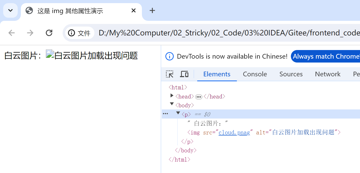Toggle the device emulation toolbar
This screenshot has height=173, width=360.
pos(184,74)
